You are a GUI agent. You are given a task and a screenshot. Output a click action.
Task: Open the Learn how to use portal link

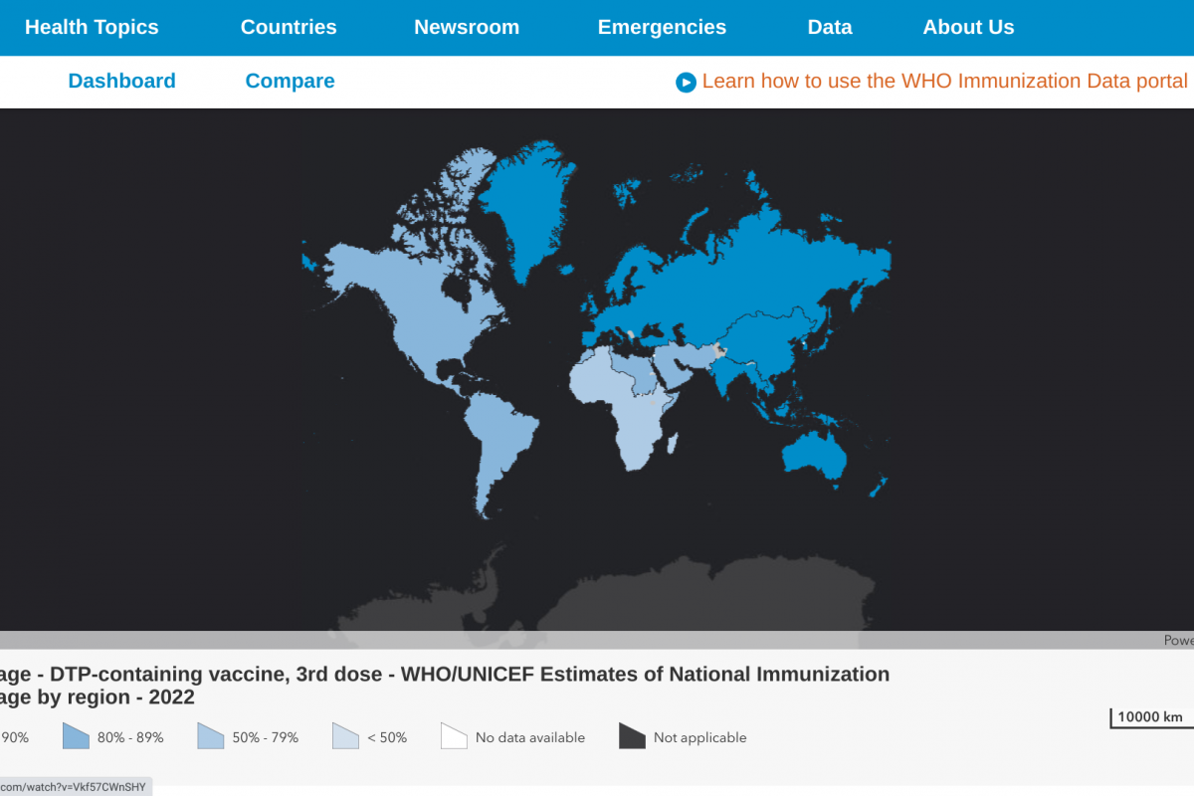(x=944, y=82)
